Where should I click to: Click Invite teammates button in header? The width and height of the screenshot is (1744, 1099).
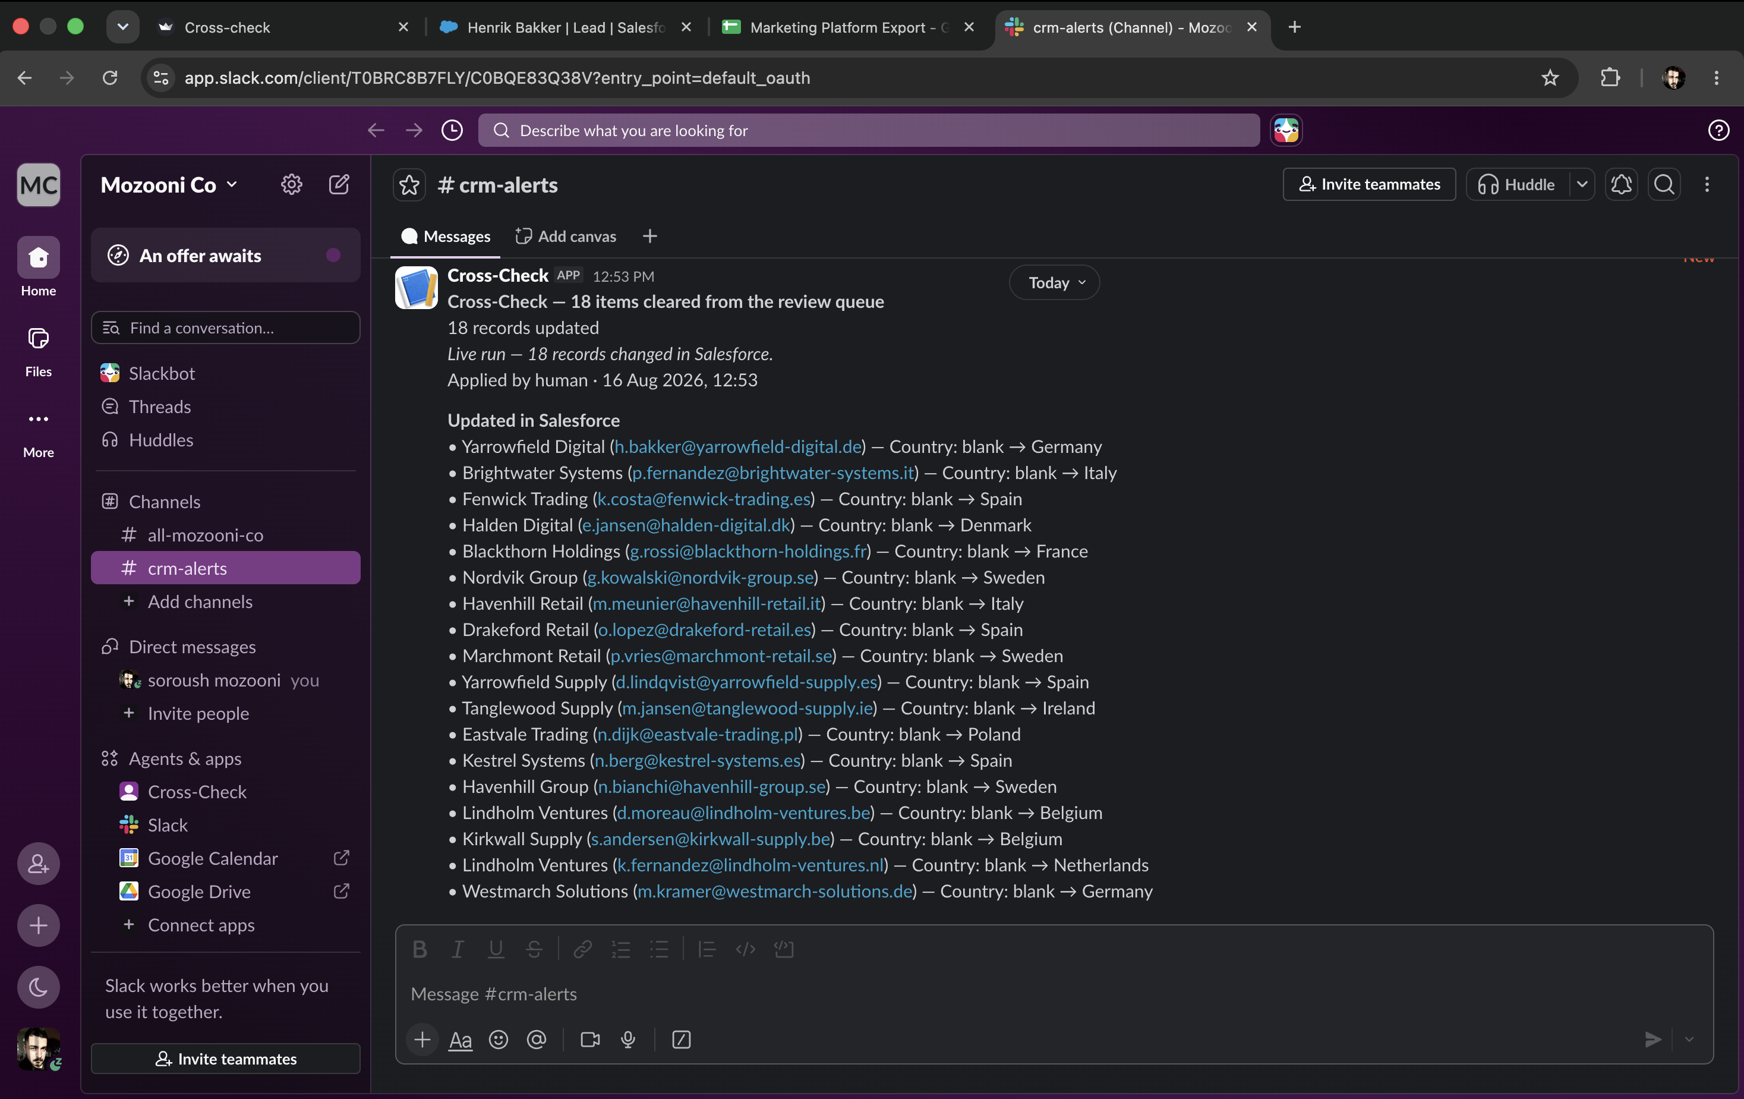click(1369, 185)
